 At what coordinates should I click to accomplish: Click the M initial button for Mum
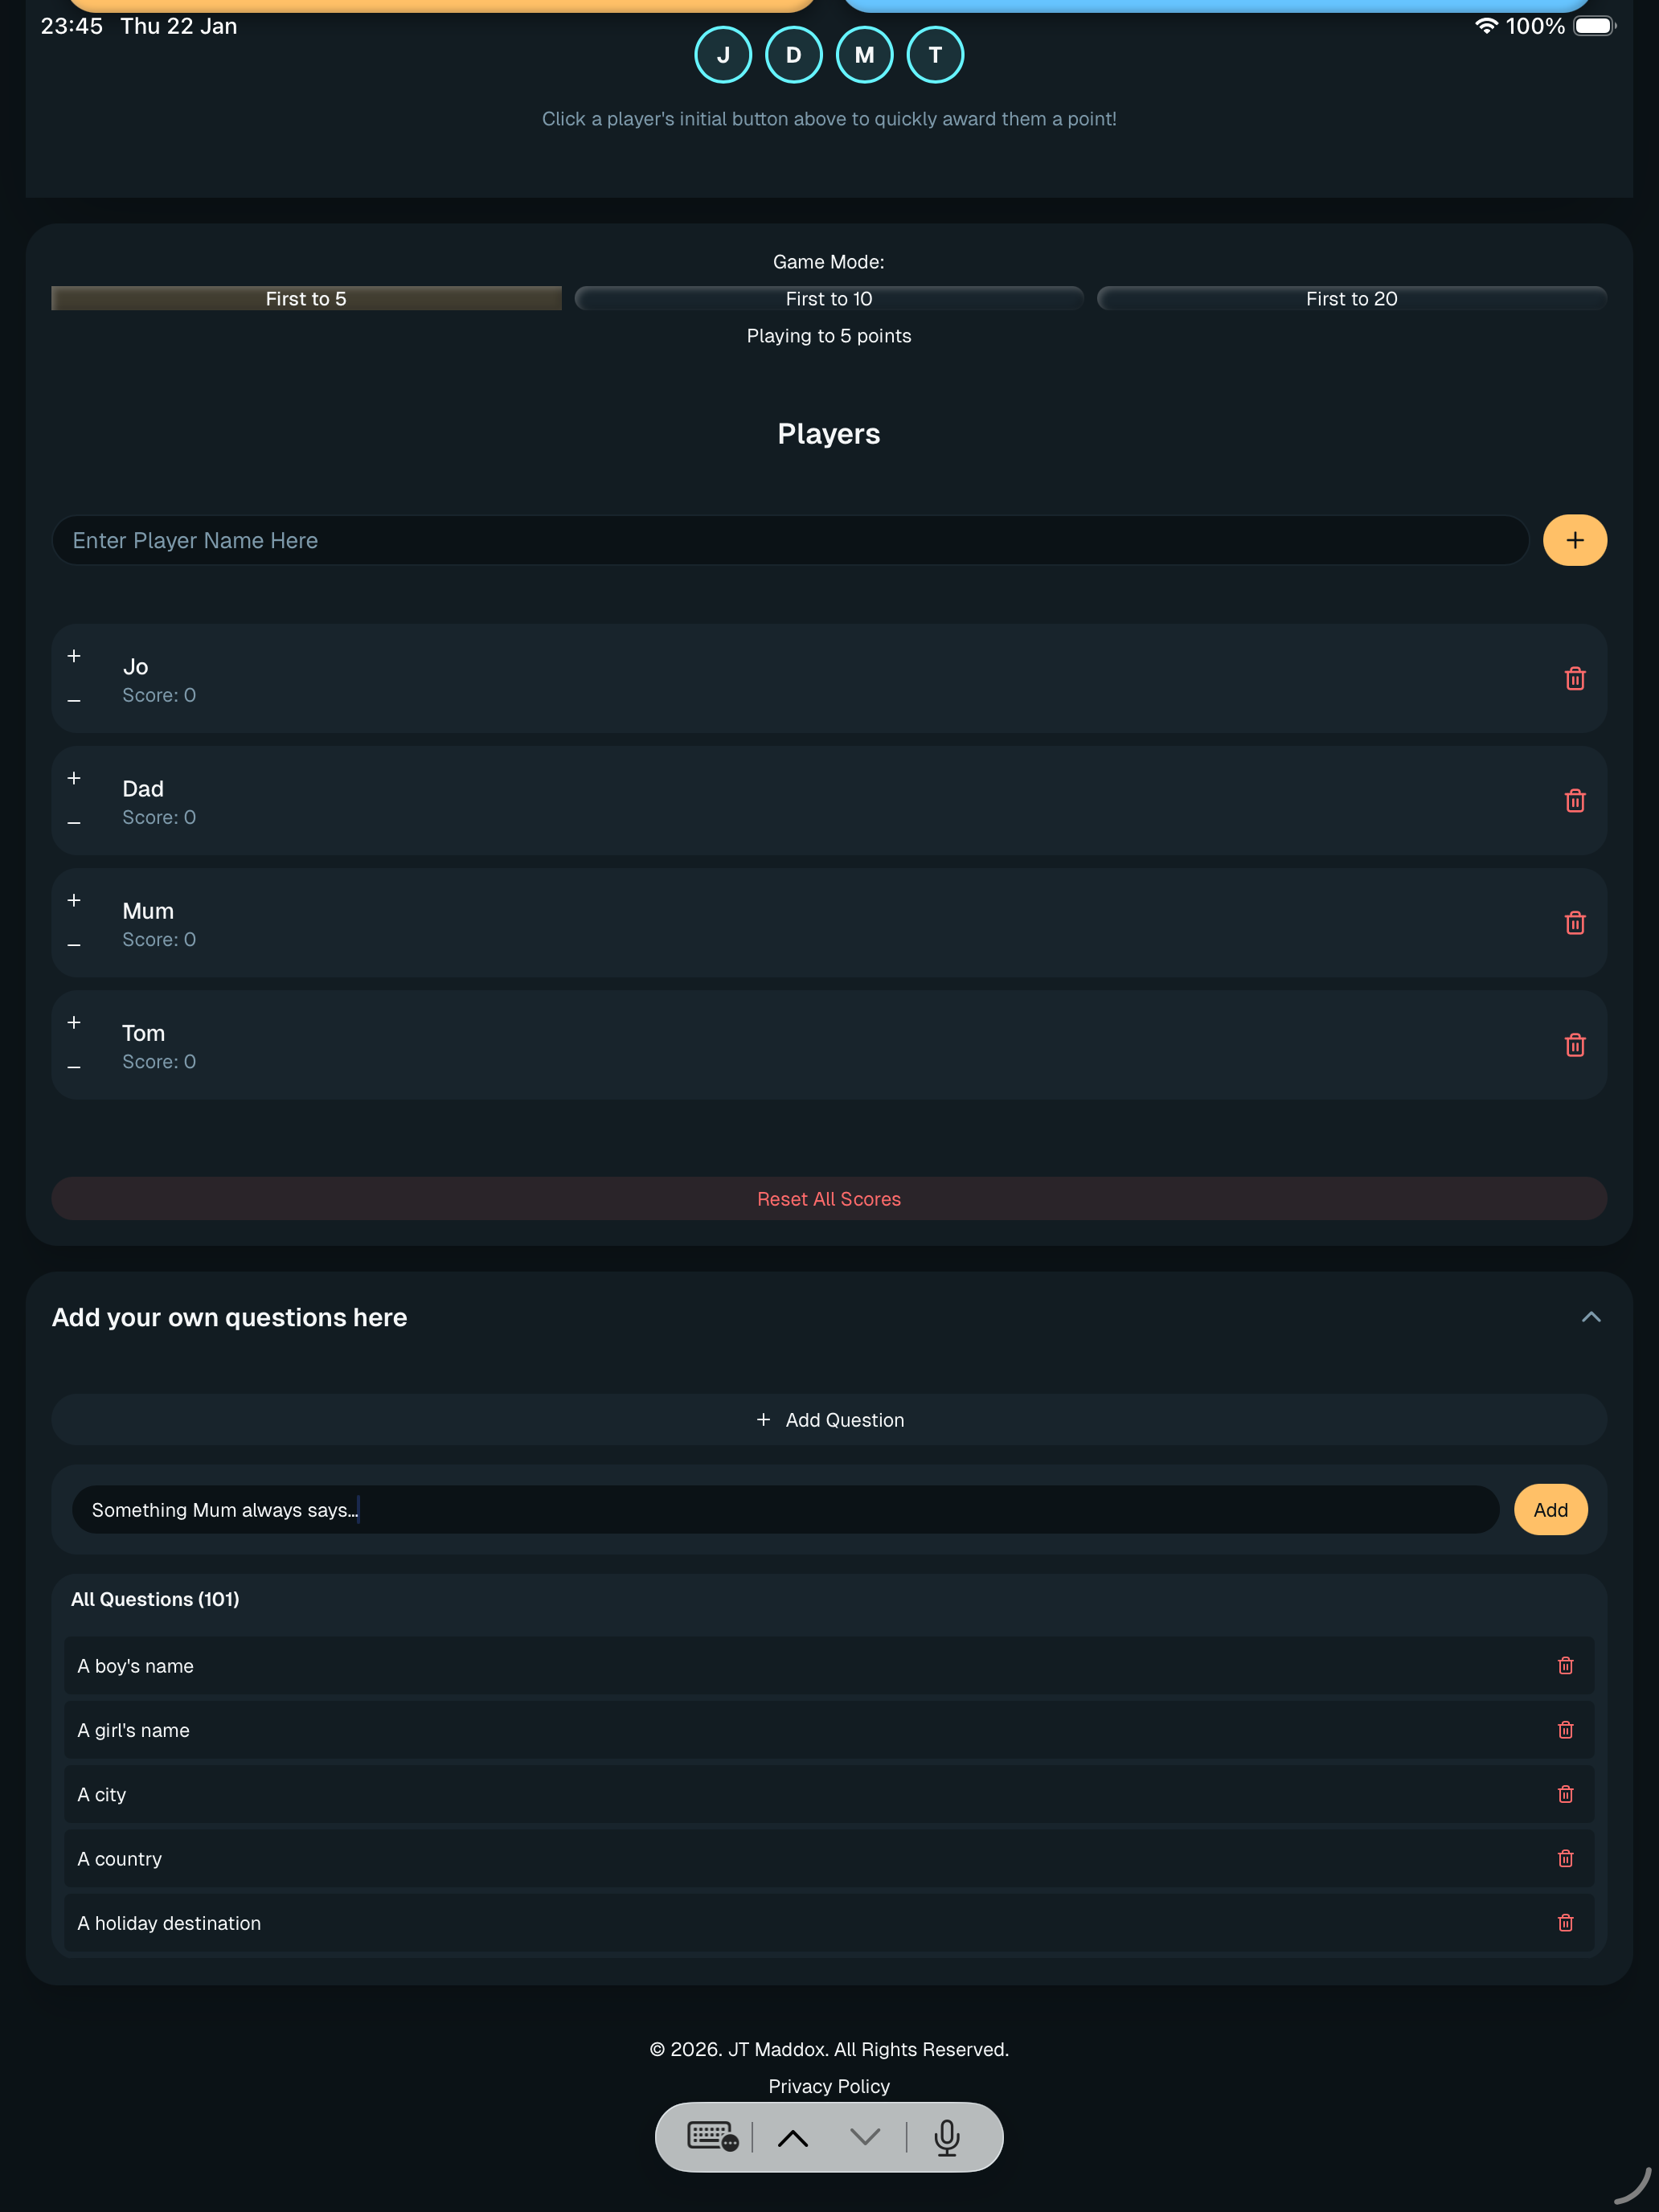(x=863, y=54)
